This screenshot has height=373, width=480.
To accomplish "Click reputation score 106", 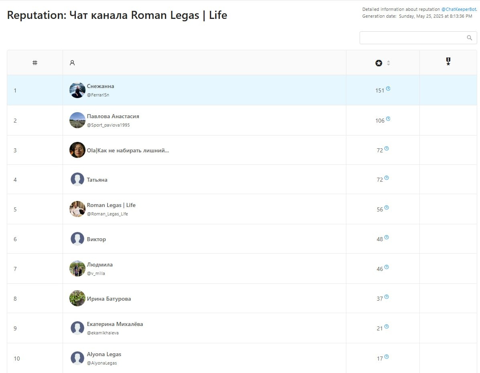I will point(380,121).
